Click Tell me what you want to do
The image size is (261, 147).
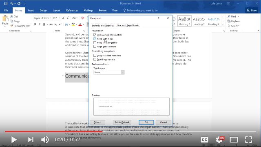140,10
